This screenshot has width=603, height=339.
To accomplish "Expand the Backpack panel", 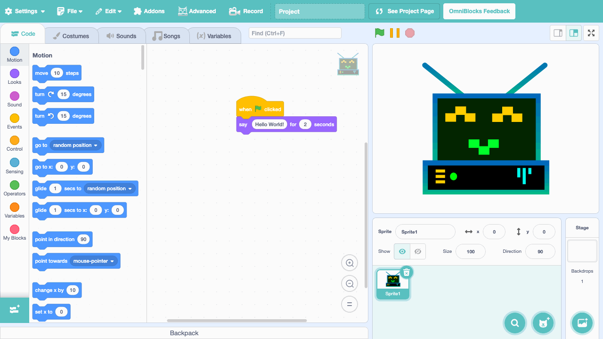I will [184, 333].
